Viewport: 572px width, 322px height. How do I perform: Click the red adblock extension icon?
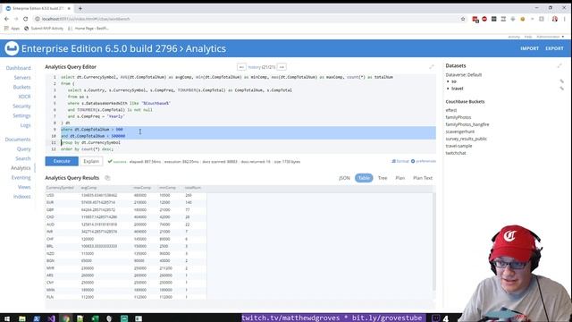pos(484,19)
